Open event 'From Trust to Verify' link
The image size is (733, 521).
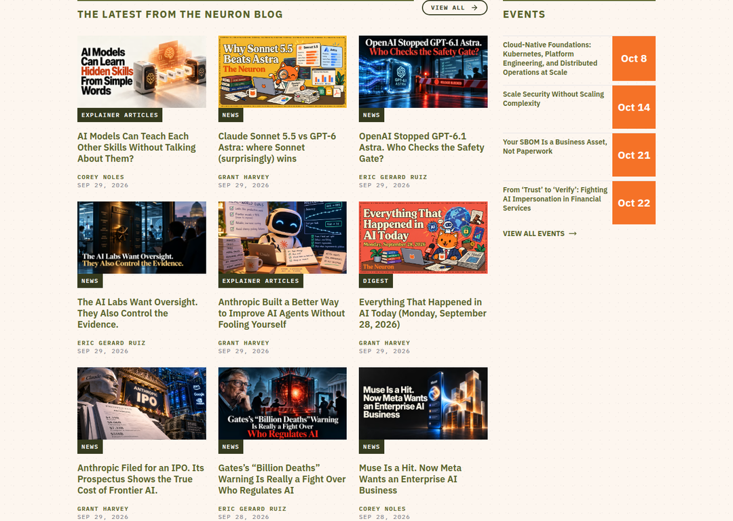(555, 199)
